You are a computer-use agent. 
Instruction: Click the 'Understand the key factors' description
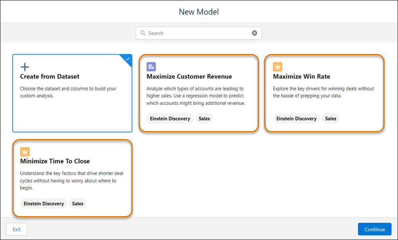coord(71,180)
